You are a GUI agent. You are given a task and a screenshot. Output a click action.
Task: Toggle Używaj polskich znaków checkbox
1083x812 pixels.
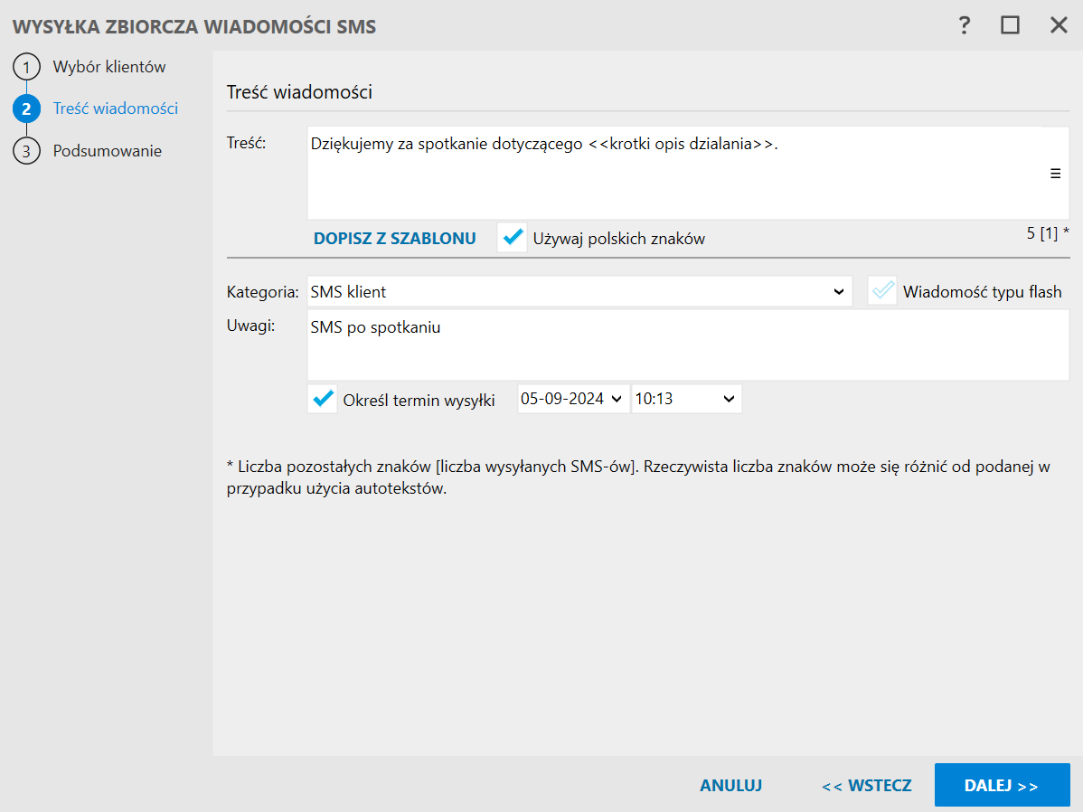pyautogui.click(x=513, y=239)
